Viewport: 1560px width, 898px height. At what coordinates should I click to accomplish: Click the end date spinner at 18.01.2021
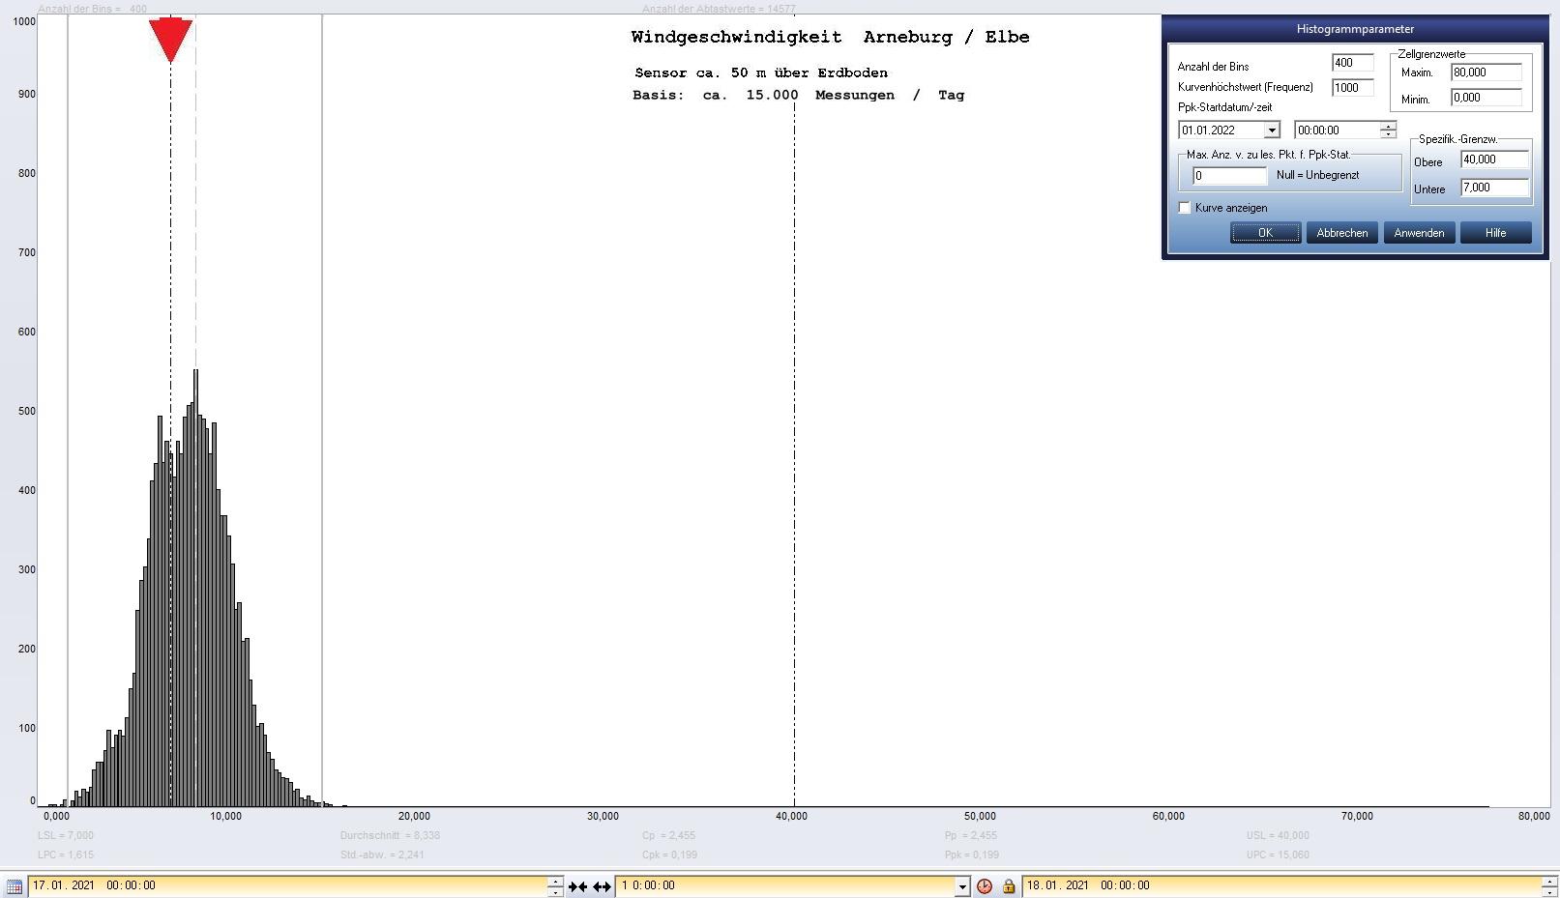[1550, 886]
